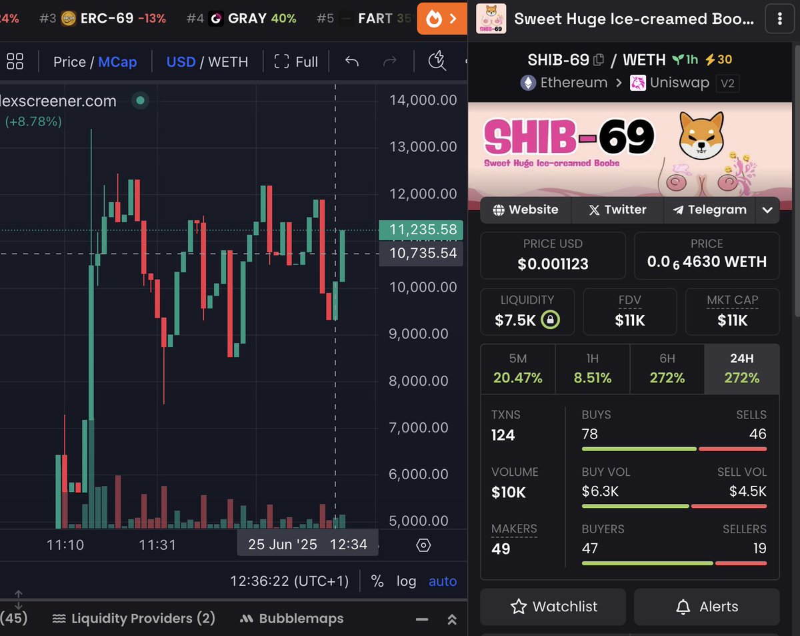Redo the chart action
This screenshot has width=800, height=636.
click(x=390, y=61)
